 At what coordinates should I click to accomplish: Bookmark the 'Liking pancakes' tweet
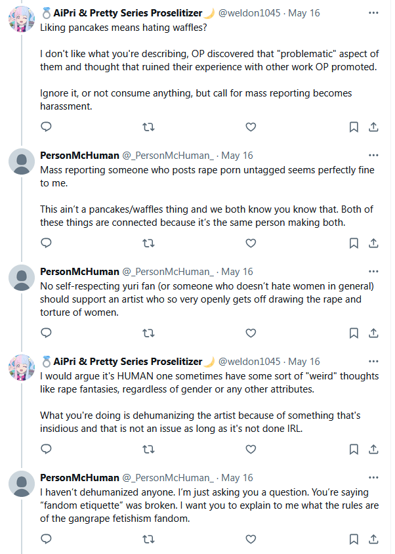pos(354,127)
